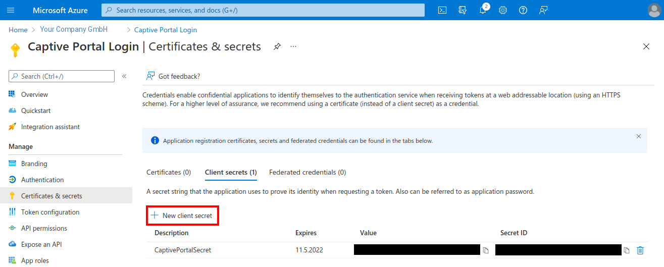Open the Azure portal hamburger menu
The image size is (664, 267).
pyautogui.click(x=11, y=10)
